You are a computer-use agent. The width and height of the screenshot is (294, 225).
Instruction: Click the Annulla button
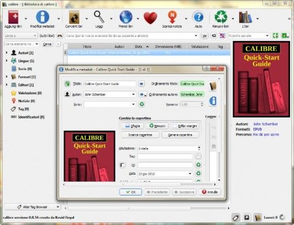tap(210, 192)
